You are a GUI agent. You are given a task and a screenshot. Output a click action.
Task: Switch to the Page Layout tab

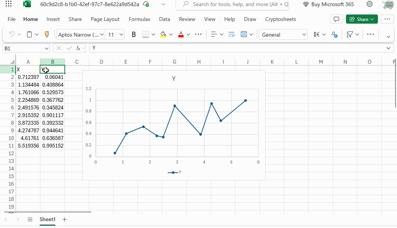tap(105, 19)
